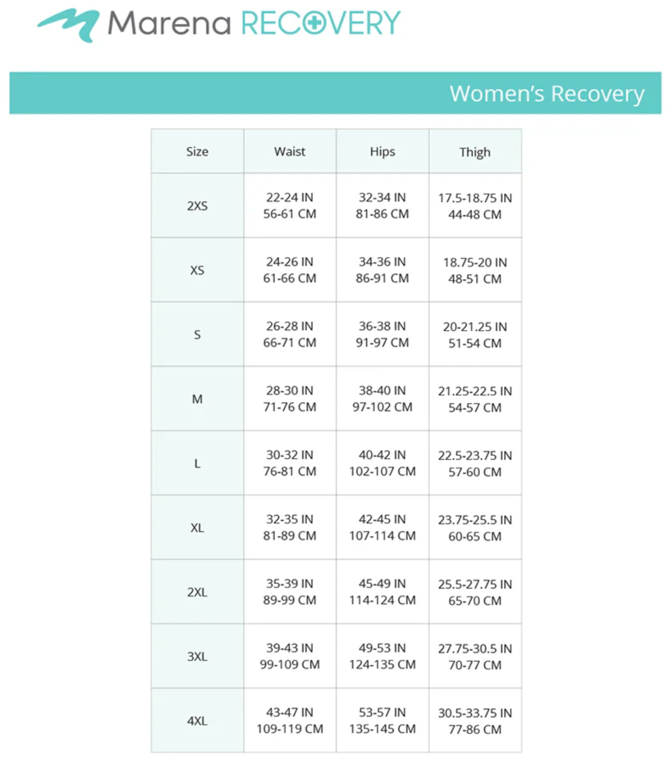
Task: Choose the M size row label
Action: pyautogui.click(x=197, y=399)
